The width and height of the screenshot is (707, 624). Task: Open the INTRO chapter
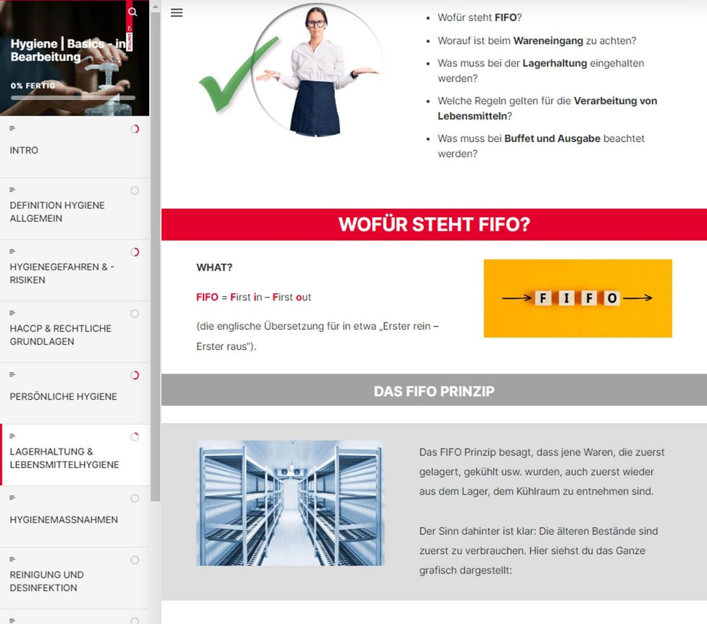pyautogui.click(x=24, y=150)
